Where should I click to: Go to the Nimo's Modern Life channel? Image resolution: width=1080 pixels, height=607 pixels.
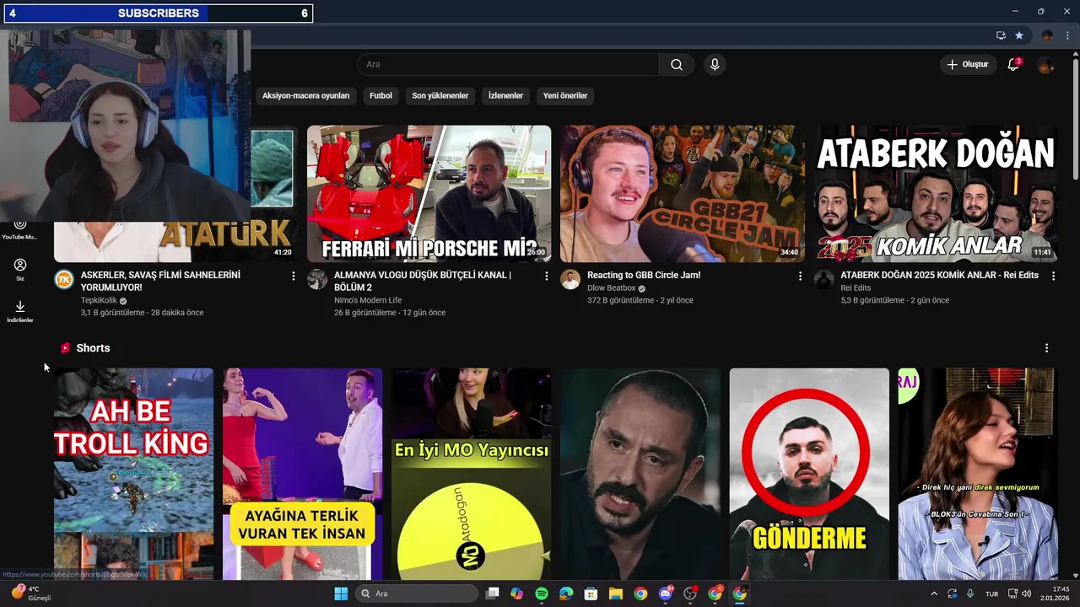368,300
